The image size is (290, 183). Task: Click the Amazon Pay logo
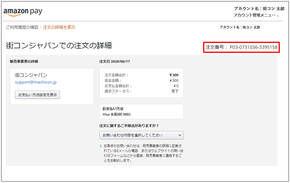coord(23,12)
